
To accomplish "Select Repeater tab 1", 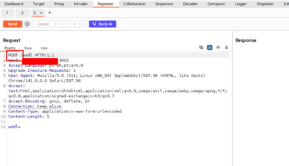I will pos(7,13).
